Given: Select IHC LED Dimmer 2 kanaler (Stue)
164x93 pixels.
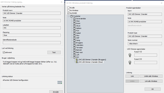Looking at the screenshot, I should coord(91,62).
